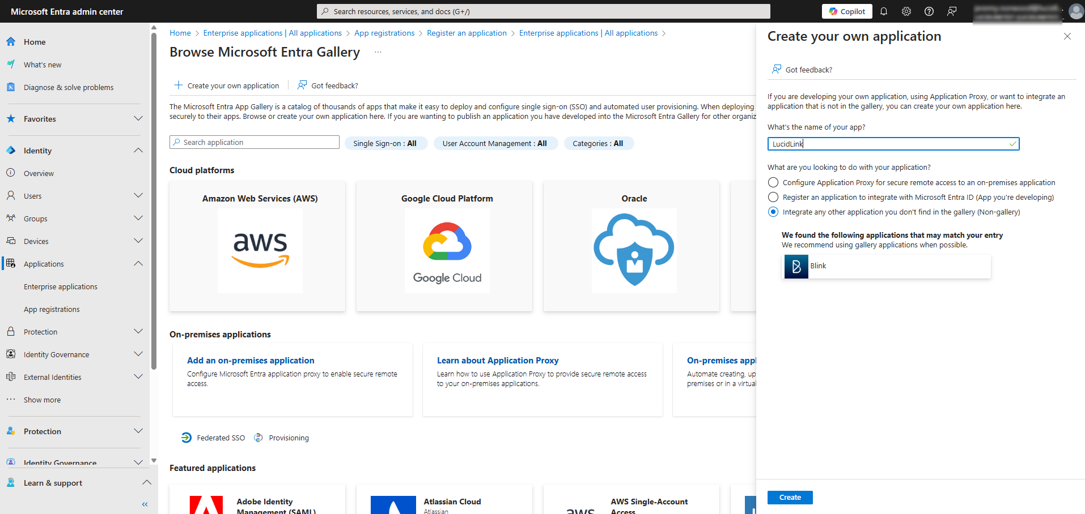Collapse the Learn & support chevron

point(147,482)
